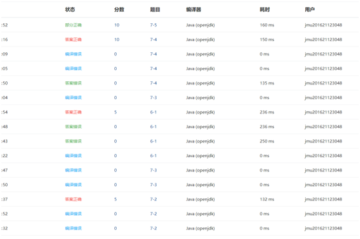Click 0 ms in the :22 row
The image size is (360, 239).
265,156
